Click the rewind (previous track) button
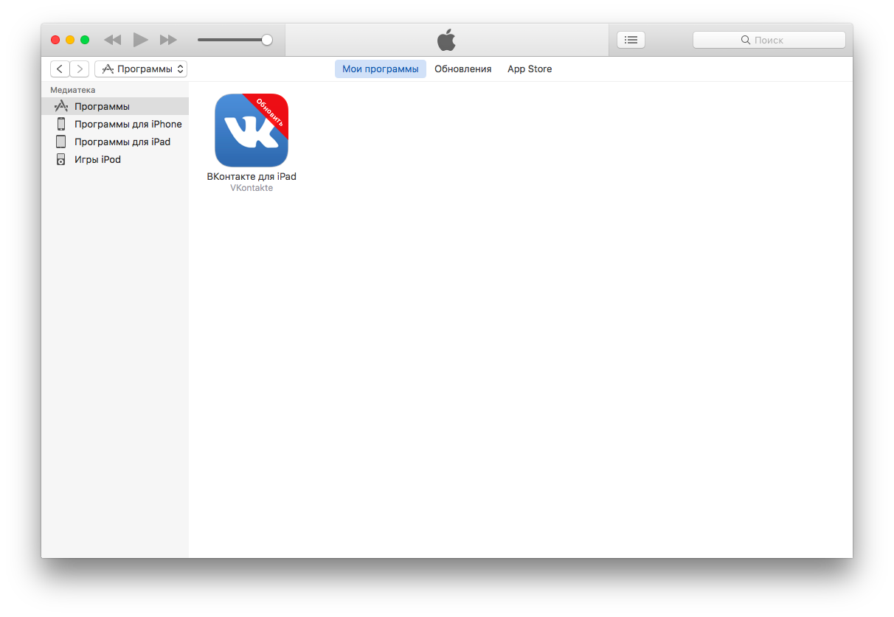 [x=112, y=40]
